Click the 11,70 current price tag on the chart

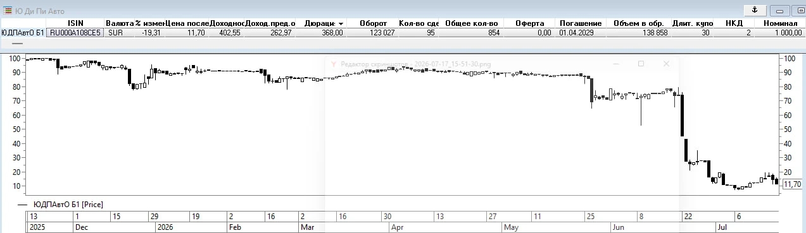click(791, 184)
